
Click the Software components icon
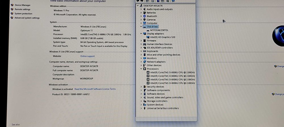coord(145,90)
